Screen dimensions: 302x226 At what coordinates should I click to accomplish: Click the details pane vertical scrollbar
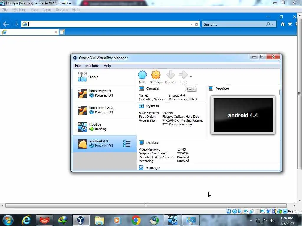coord(280,92)
